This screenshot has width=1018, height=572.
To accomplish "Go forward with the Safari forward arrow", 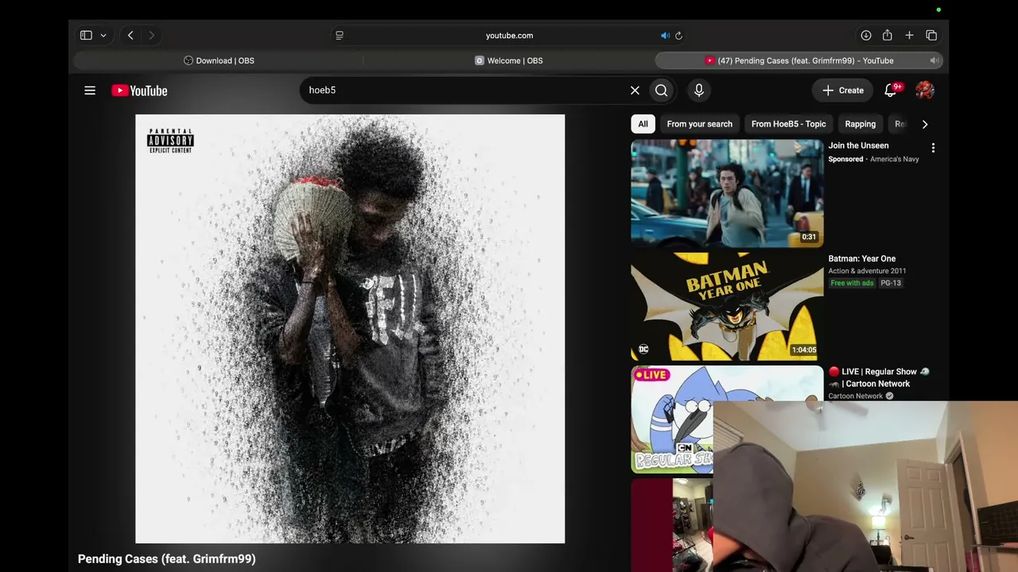I will tap(151, 35).
